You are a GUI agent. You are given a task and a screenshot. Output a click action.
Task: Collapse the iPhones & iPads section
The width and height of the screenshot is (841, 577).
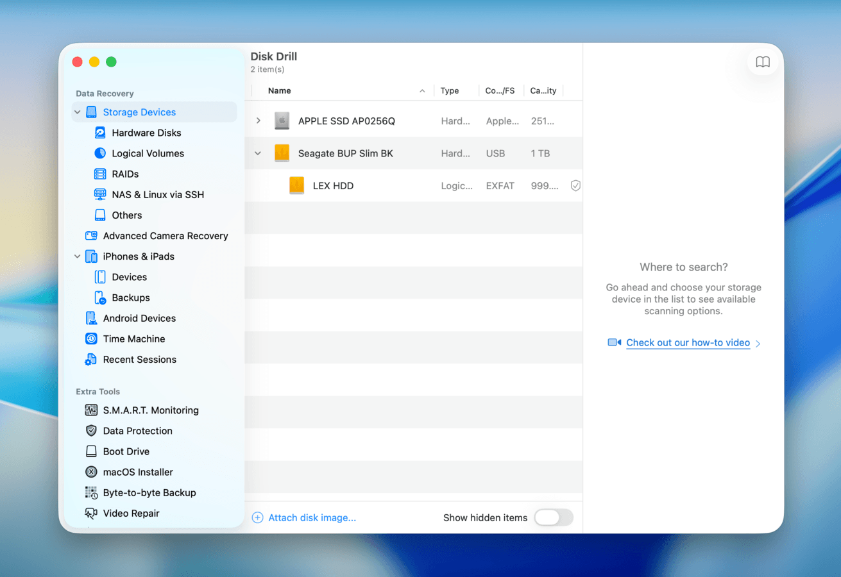point(78,256)
